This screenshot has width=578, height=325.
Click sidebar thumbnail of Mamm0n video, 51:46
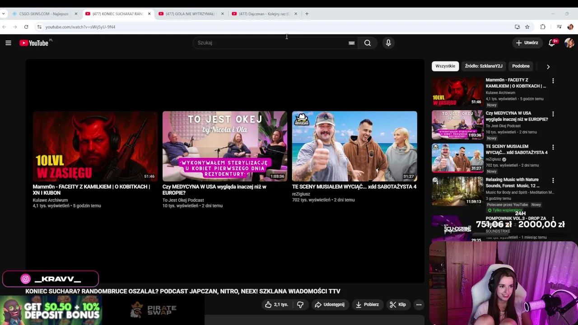point(457,92)
